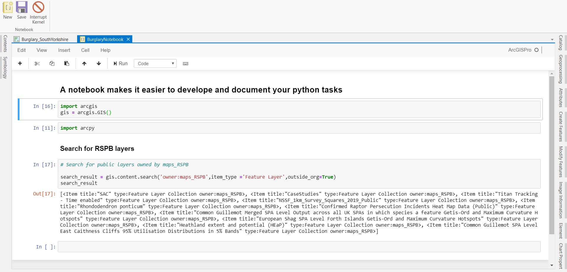Image resolution: width=567 pixels, height=272 pixels.
Task: Select the BurglaryNotebook tab
Action: 105,39
